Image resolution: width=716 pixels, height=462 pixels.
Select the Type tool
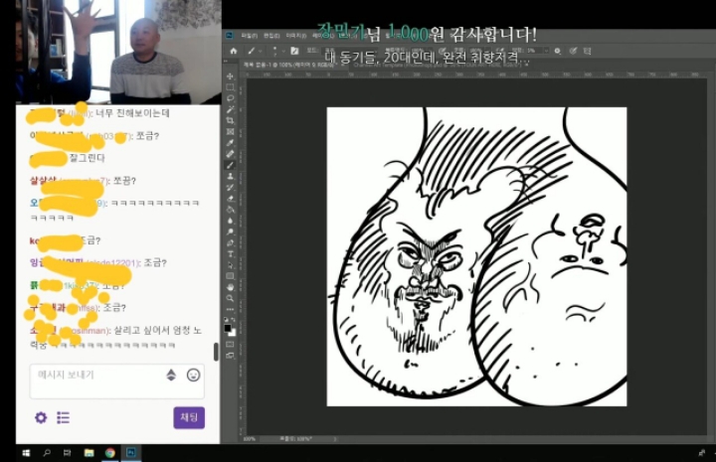click(230, 254)
